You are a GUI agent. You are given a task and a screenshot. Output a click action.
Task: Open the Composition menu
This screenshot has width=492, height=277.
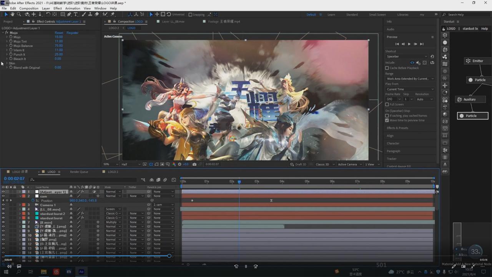click(29, 8)
